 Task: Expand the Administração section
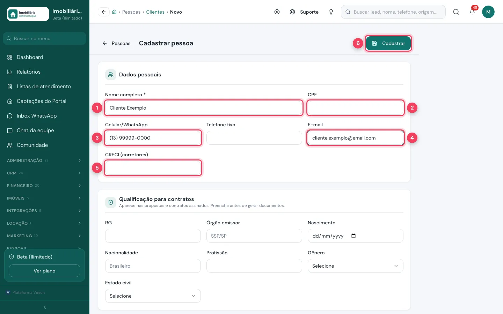click(45, 160)
